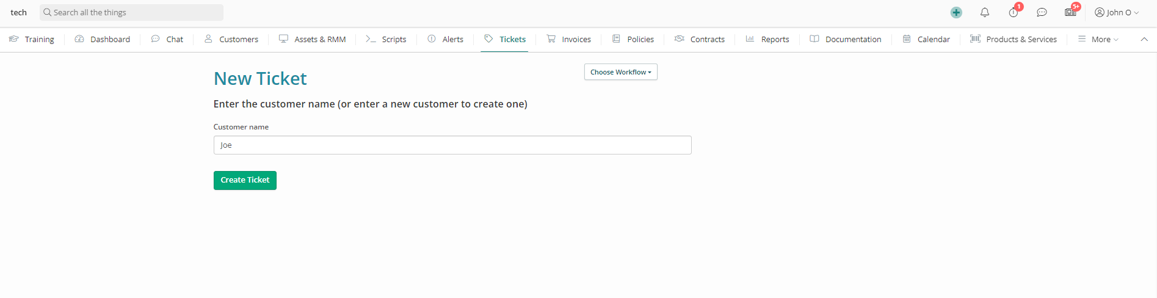Click the tech logo link
The width and height of the screenshot is (1157, 298).
[18, 12]
